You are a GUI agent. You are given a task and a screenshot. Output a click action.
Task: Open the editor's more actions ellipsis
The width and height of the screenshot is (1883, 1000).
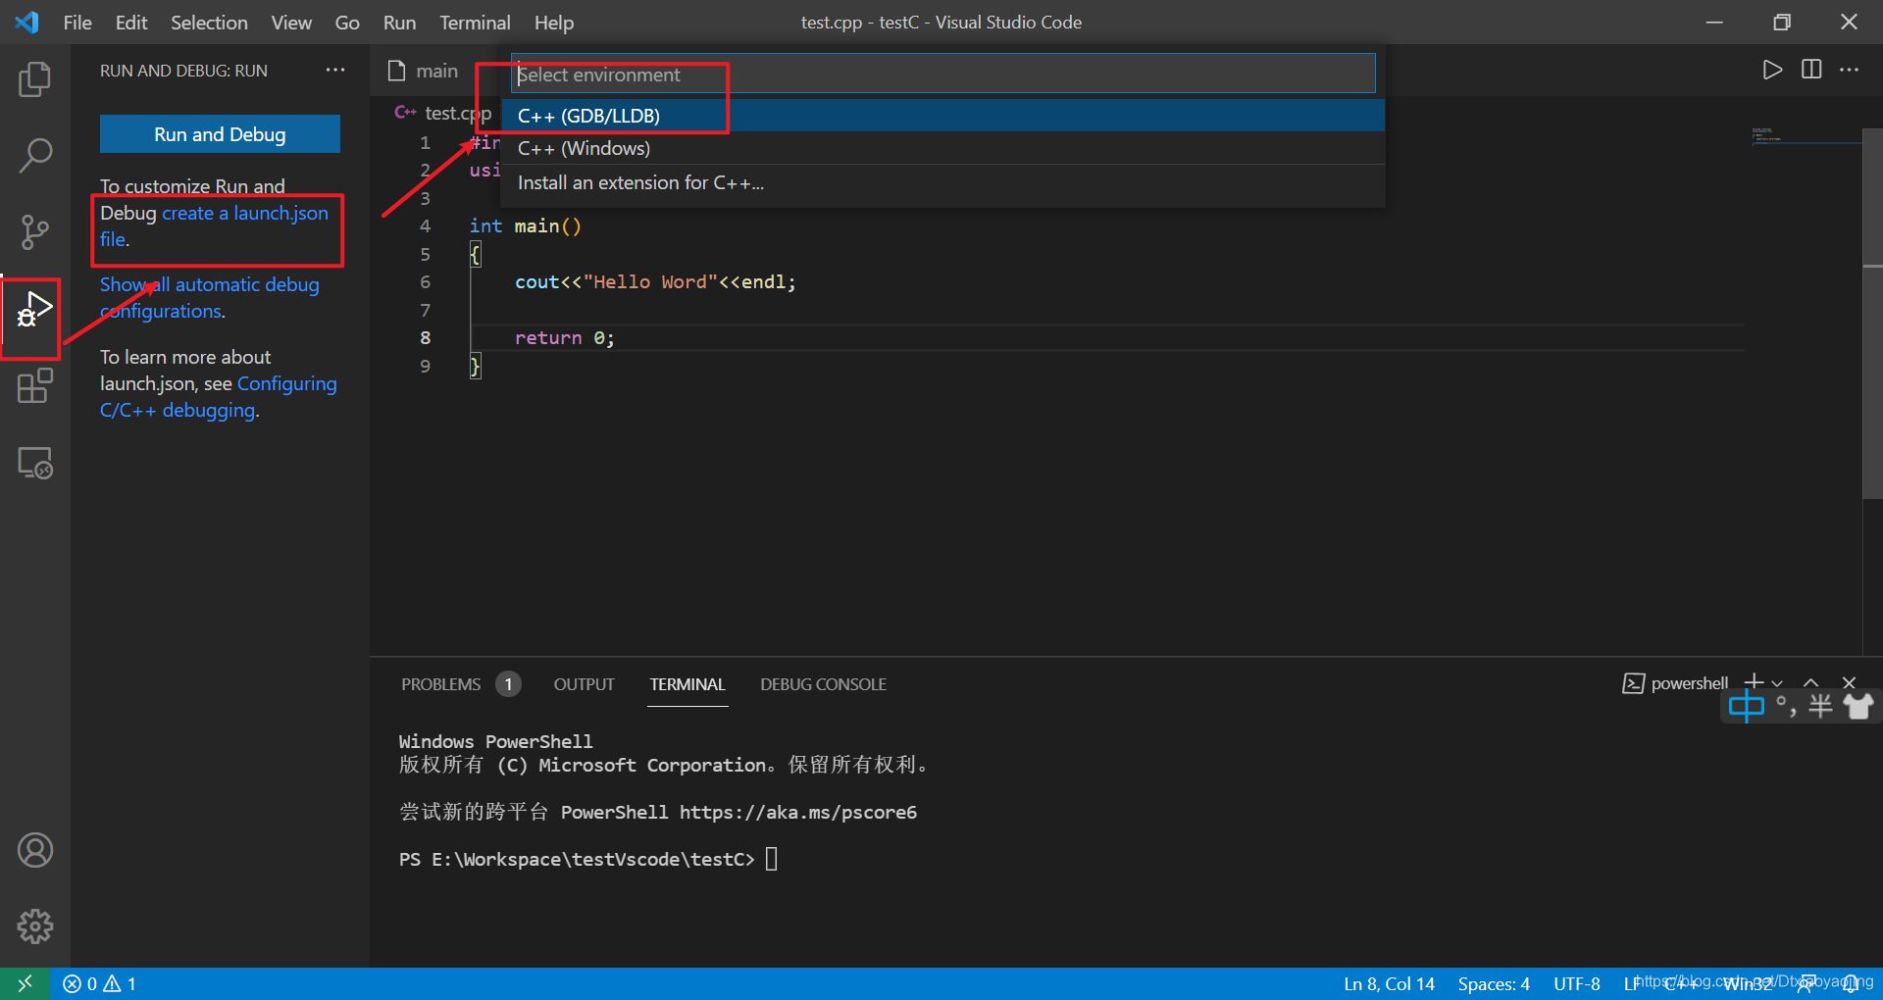tap(1850, 70)
